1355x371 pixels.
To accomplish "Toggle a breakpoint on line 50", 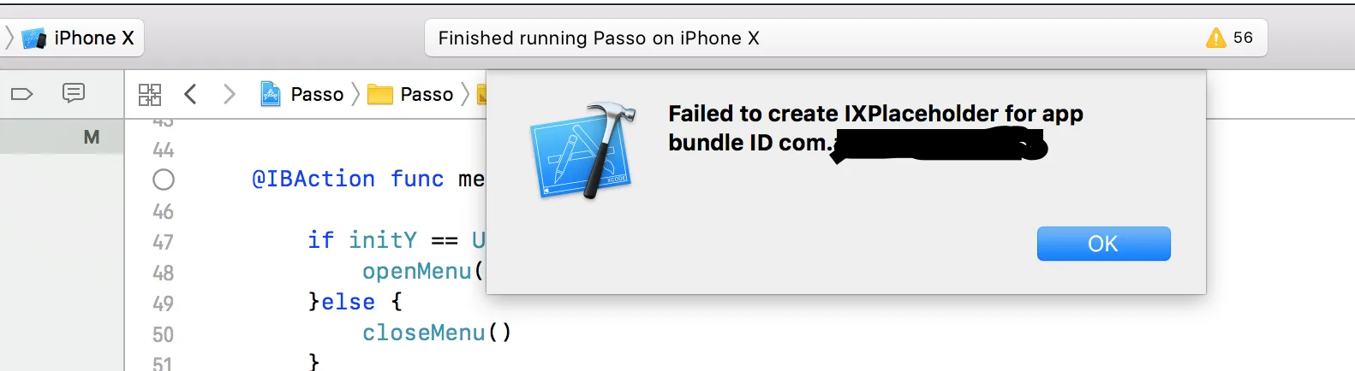I will 163,334.
